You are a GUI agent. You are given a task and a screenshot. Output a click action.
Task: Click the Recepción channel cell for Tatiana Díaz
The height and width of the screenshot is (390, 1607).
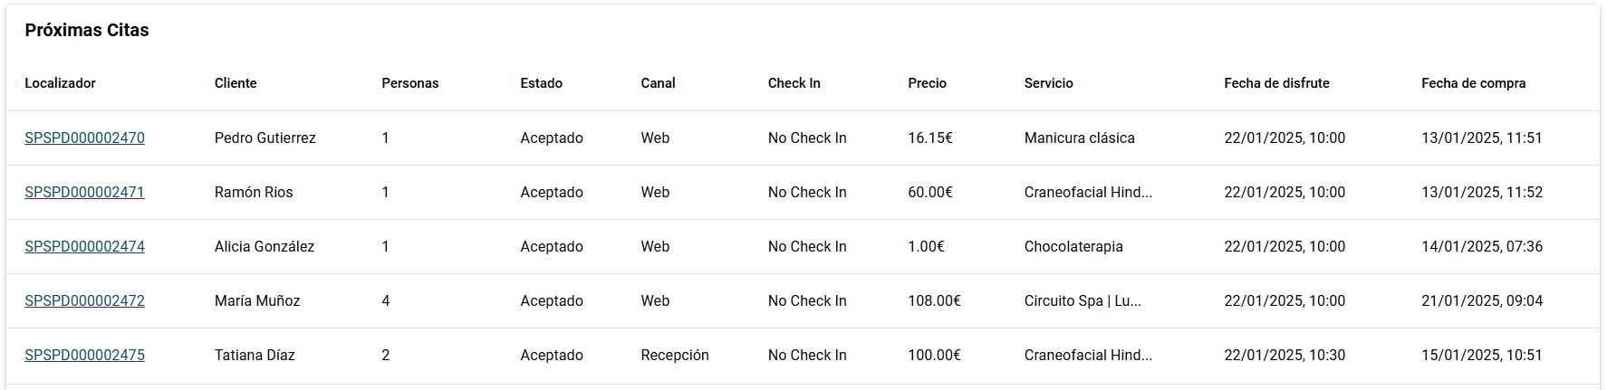pyautogui.click(x=675, y=355)
